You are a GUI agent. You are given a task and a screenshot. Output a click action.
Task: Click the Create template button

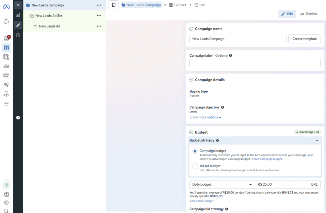click(304, 39)
